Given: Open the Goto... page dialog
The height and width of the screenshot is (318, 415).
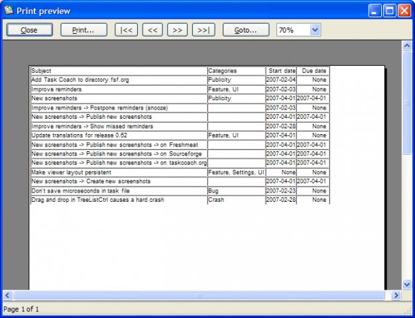Looking at the screenshot, I should pyautogui.click(x=246, y=30).
